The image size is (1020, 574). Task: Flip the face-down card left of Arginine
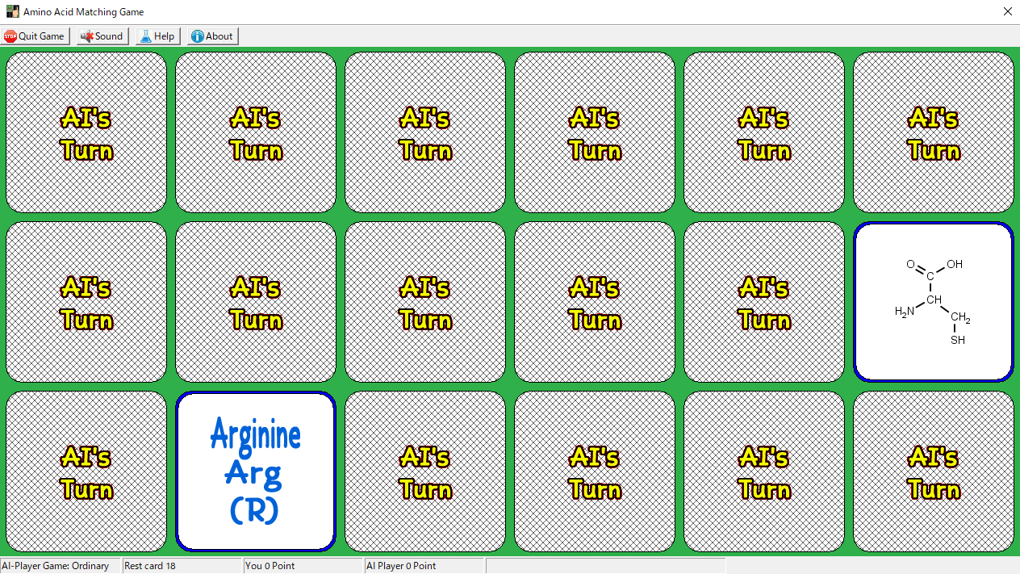coord(86,471)
